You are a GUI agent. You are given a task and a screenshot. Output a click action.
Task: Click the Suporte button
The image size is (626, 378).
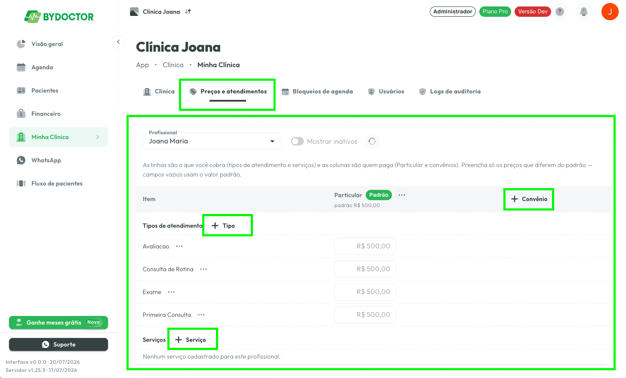59,344
